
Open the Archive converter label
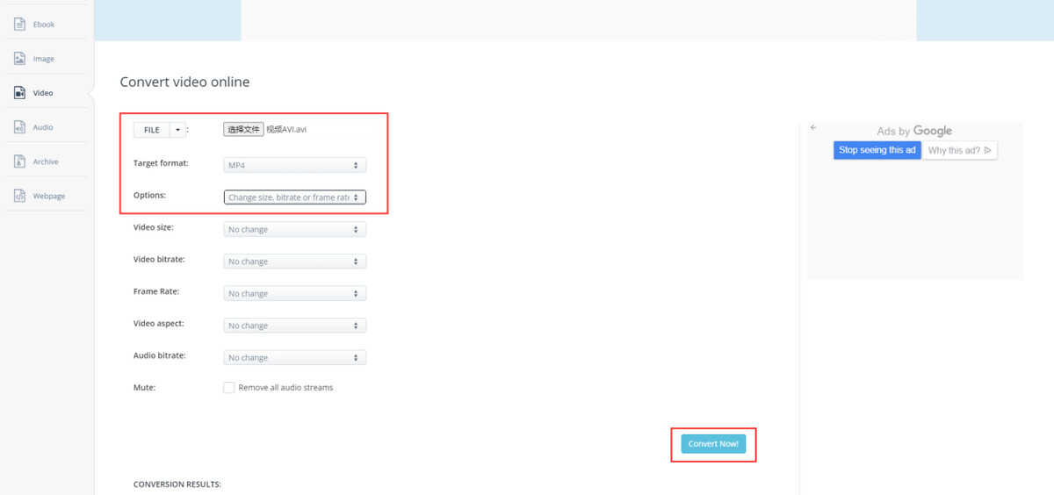tap(46, 161)
